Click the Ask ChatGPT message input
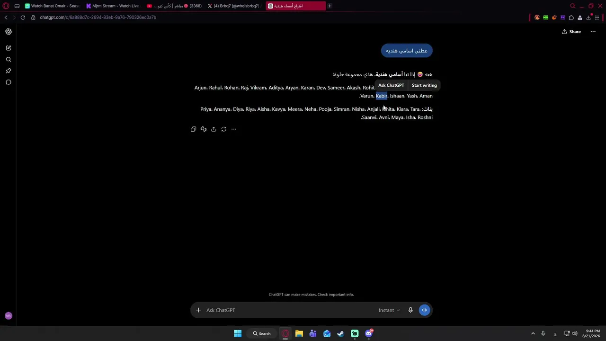This screenshot has height=341, width=606. click(x=289, y=310)
